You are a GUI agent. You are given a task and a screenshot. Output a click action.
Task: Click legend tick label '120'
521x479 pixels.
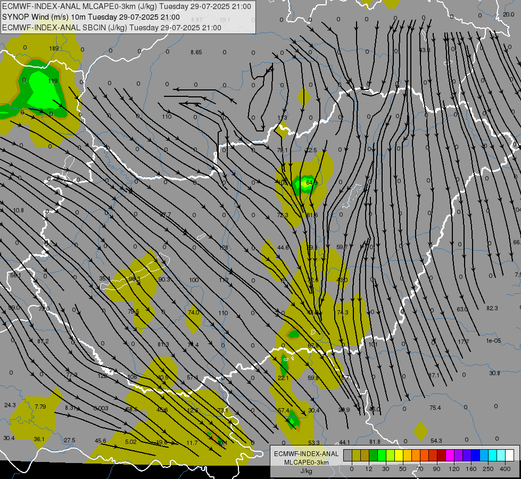454,469
